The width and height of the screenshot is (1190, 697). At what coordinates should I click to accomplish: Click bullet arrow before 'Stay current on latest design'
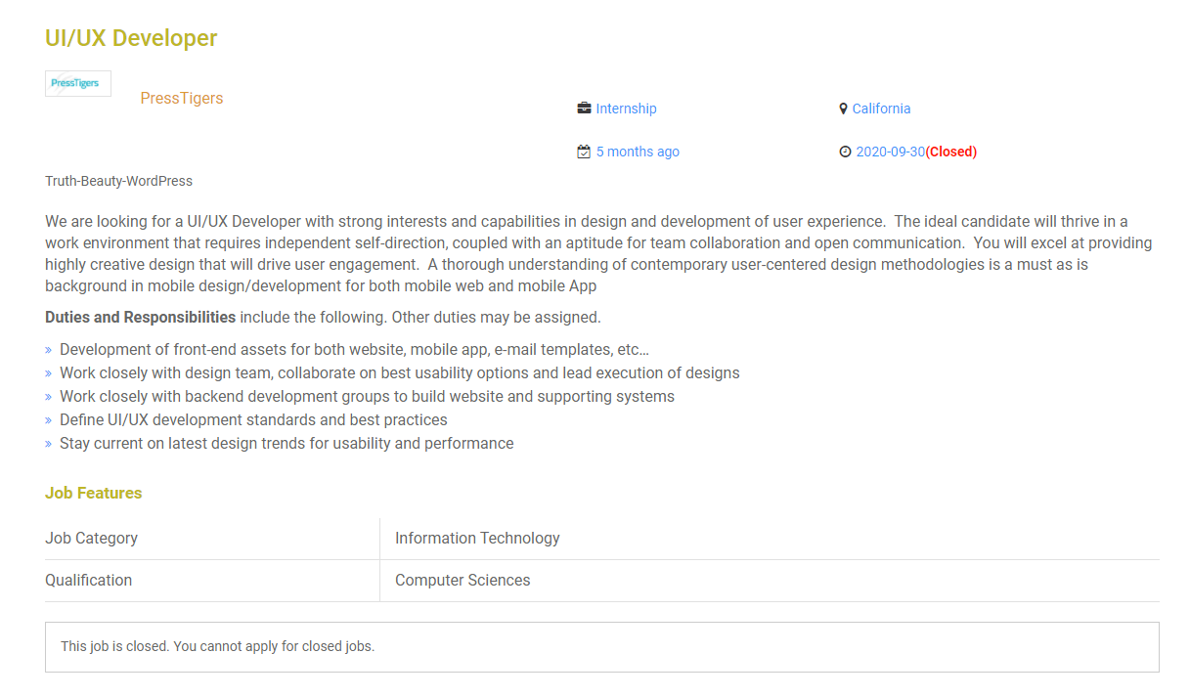point(49,444)
